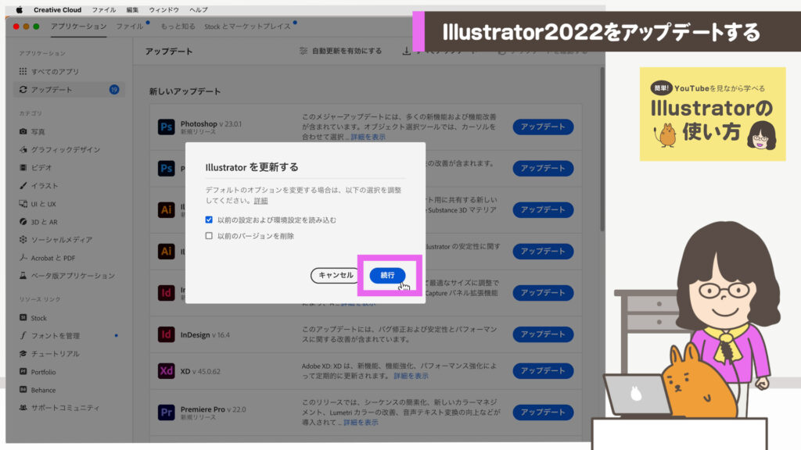Open the サポートコミュニティ people icon
This screenshot has width=801, height=450.
pyautogui.click(x=23, y=407)
